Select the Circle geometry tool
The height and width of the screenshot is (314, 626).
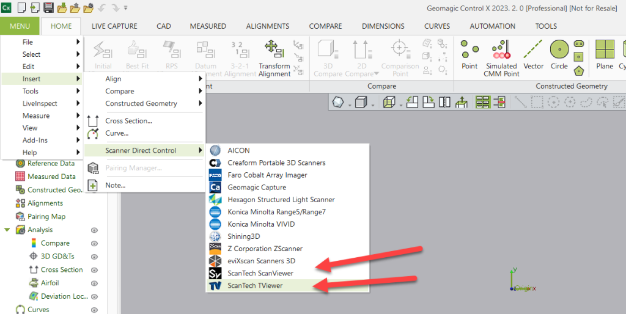coord(559,54)
